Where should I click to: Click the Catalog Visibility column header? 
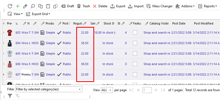tap(159, 23)
